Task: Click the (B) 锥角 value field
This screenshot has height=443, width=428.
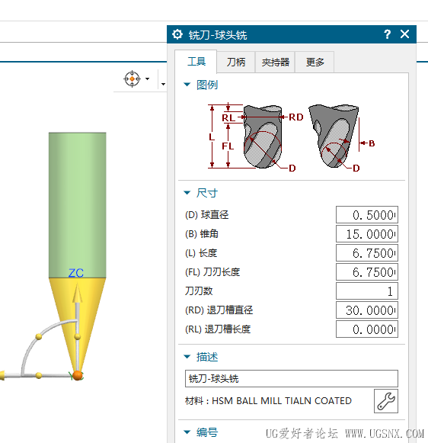Action: click(x=367, y=233)
